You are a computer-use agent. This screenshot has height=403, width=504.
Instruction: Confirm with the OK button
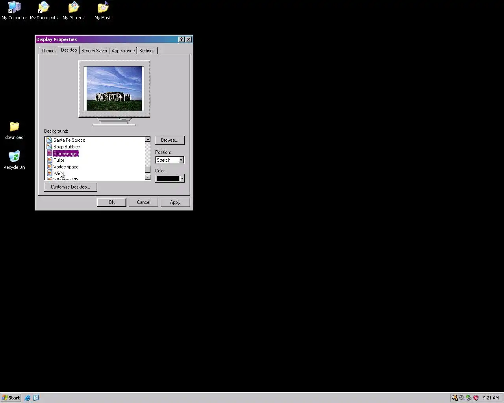pos(111,202)
